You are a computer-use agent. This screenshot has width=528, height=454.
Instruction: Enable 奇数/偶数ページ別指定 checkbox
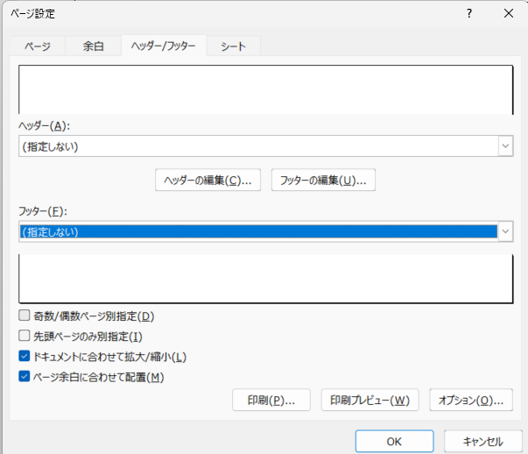[25, 316]
